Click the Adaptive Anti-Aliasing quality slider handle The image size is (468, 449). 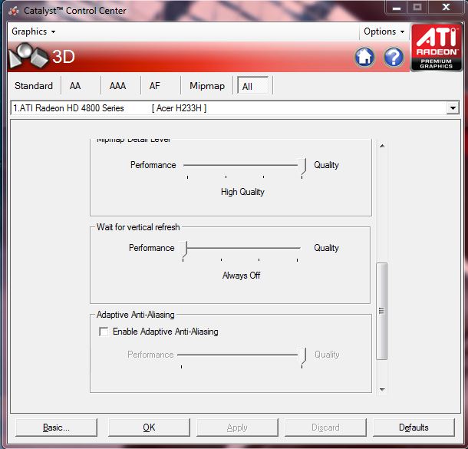click(302, 355)
